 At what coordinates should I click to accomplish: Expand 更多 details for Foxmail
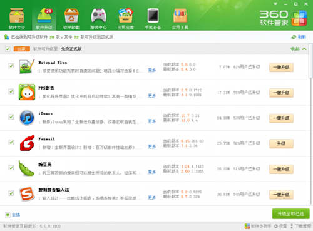point(152,146)
